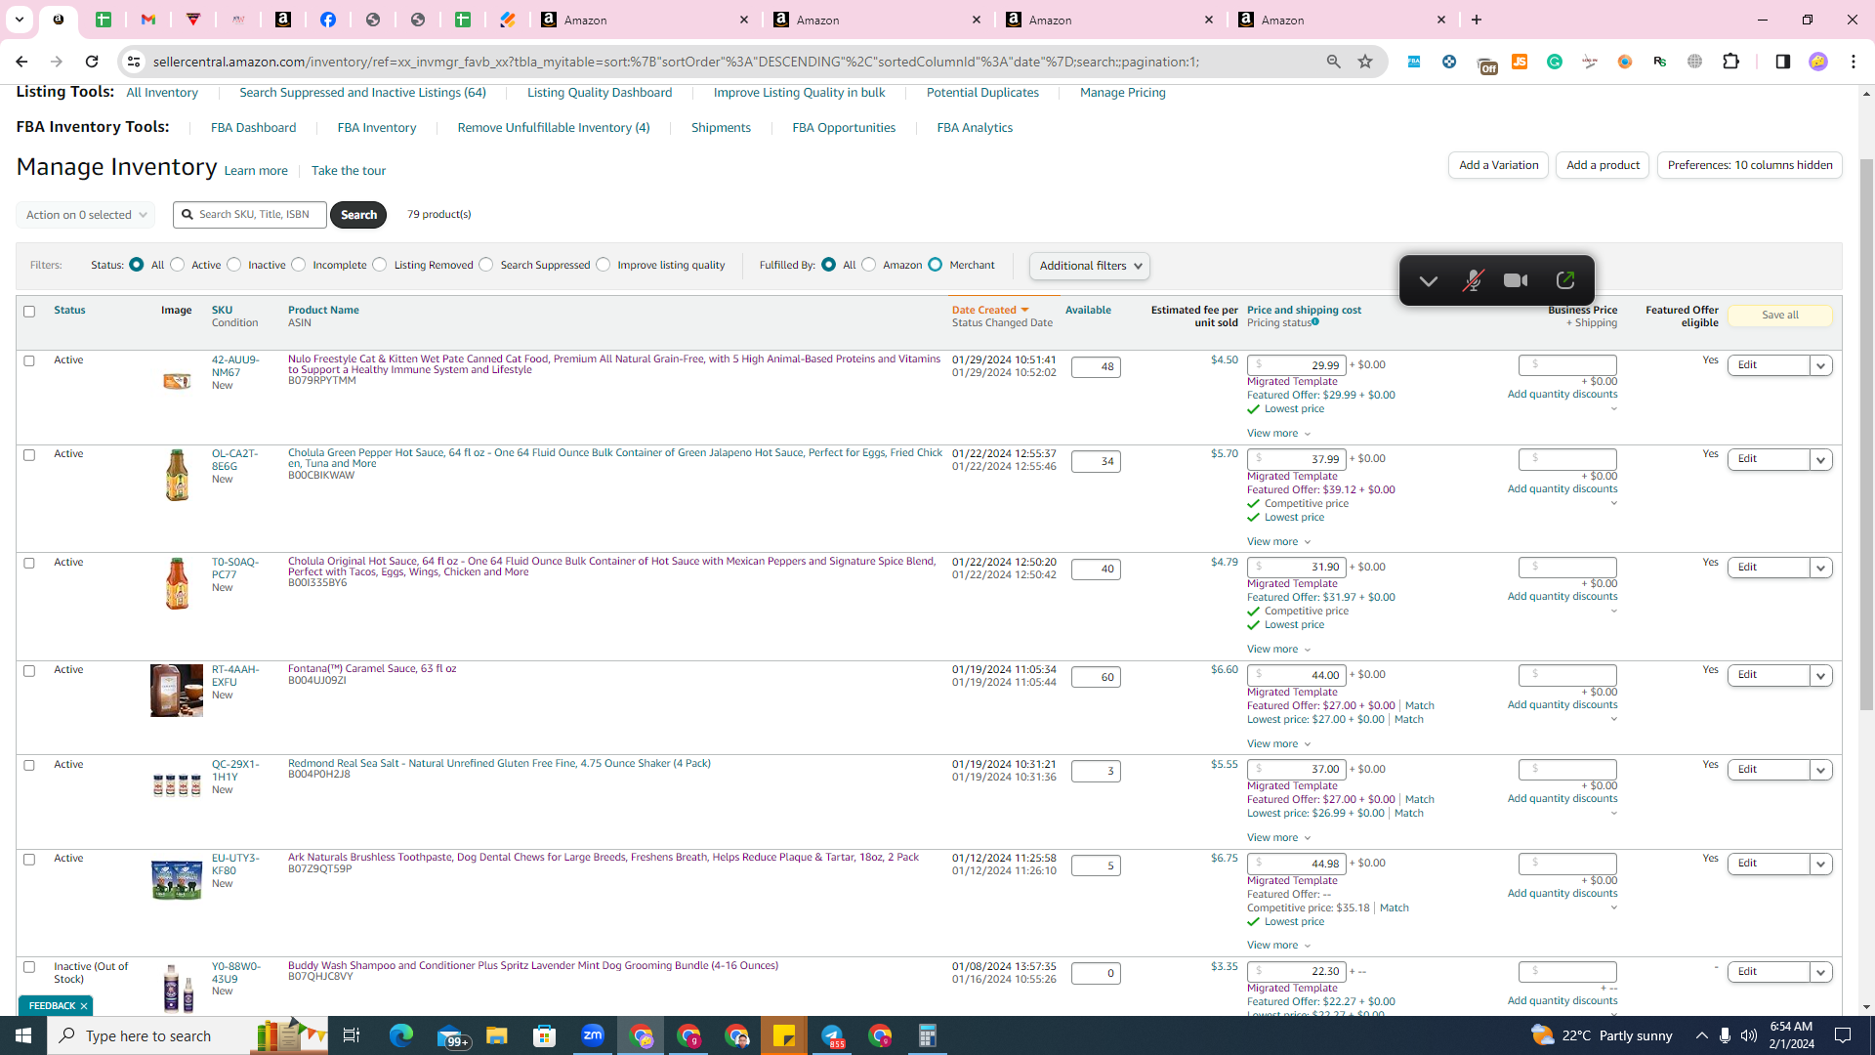
Task: Open Edit dropdown arrow for Cholula Green Pepper row
Action: 1821,459
